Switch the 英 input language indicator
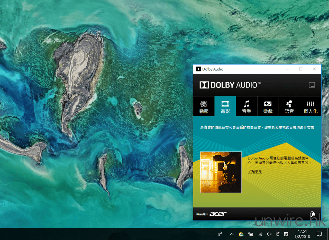 click(278, 234)
